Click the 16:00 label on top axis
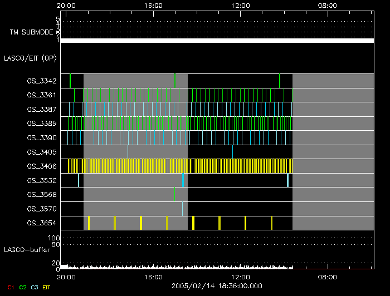The image size is (390, 296). click(153, 5)
